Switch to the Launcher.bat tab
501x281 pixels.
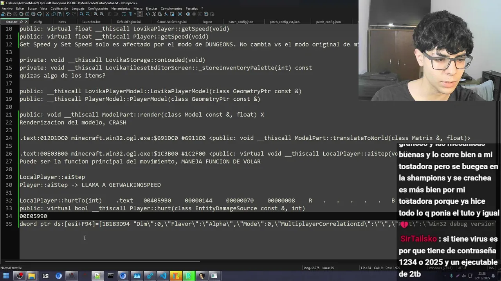click(91, 22)
